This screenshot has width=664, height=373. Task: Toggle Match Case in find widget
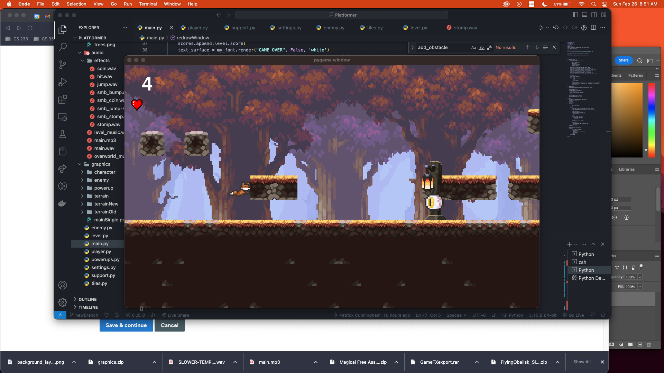point(473,48)
